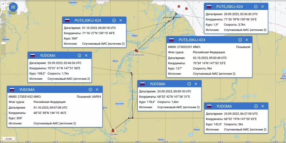Image resolution: width=286 pixels, height=143 pixels.
Task: Open info for PUTEJSKIJ-424 03:36:30 UTC popup
Action: tap(256, 6)
